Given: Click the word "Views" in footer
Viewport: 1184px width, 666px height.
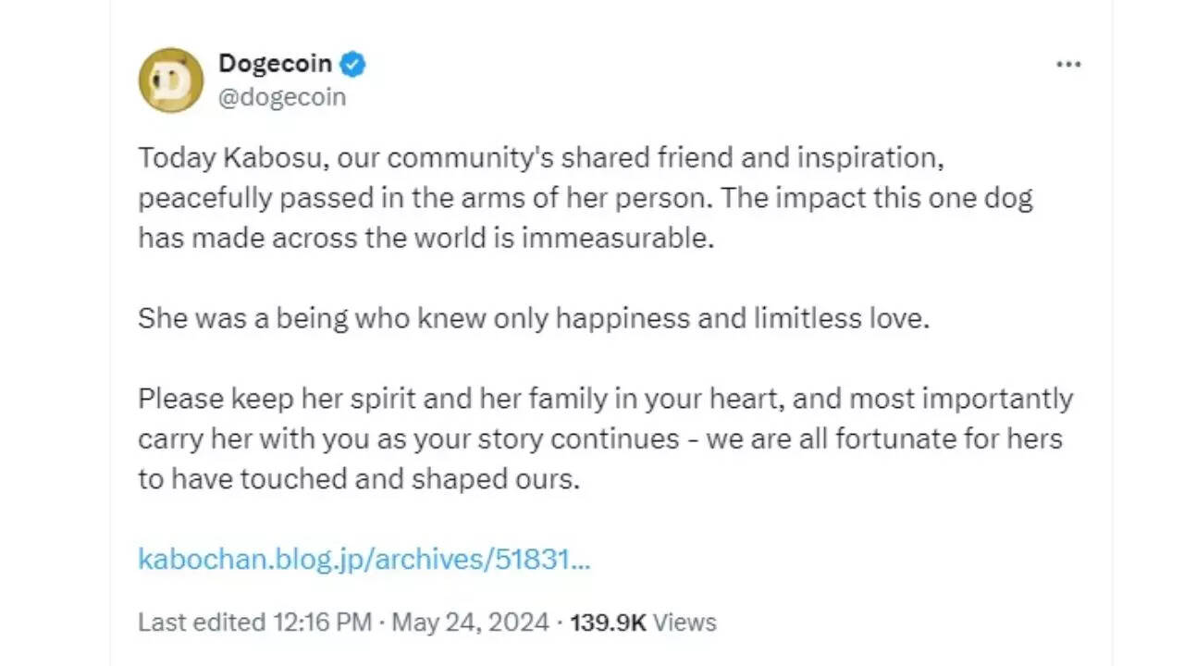Looking at the screenshot, I should click(685, 622).
